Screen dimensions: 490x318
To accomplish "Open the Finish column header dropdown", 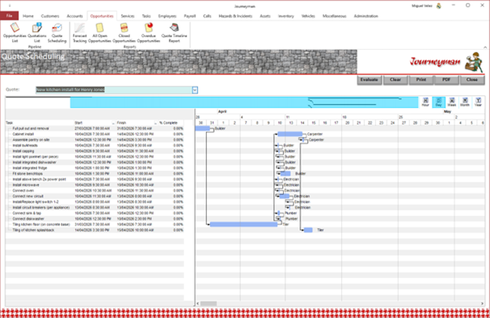I will 155,123.
